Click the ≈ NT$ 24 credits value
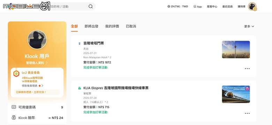Viewport: 272px width, 125px height. tap(56, 118)
